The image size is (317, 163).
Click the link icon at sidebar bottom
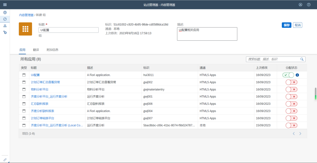coord(5,159)
